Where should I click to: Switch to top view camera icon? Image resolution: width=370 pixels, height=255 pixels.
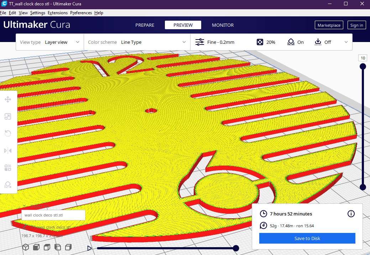click(47, 247)
